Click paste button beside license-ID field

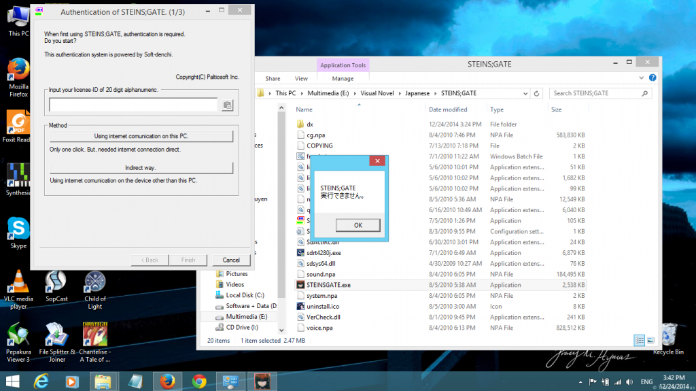pyautogui.click(x=227, y=105)
